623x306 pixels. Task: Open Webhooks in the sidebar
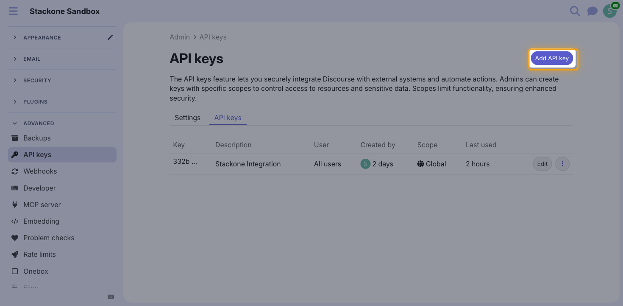coord(62,171)
